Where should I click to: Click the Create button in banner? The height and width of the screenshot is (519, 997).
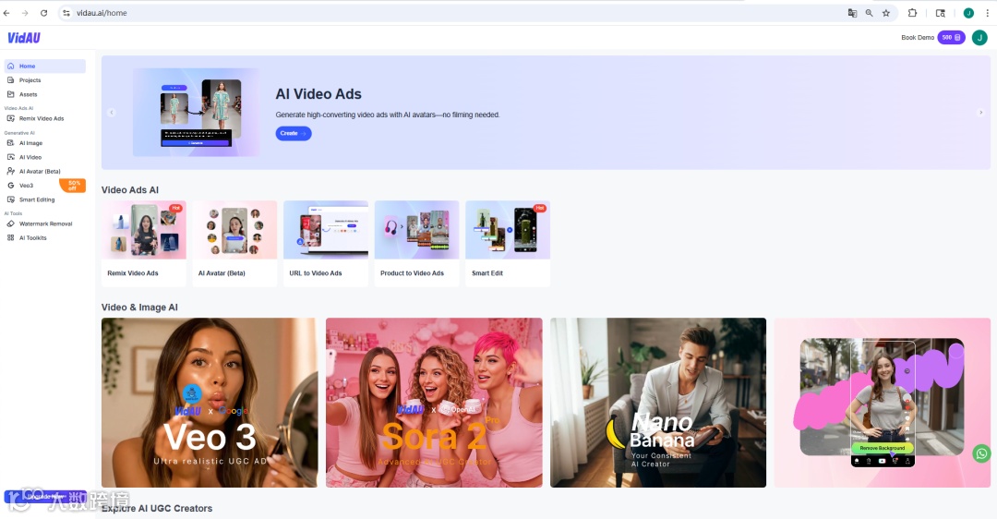pos(294,134)
